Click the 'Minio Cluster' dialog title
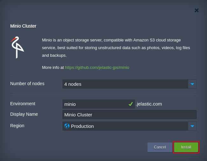This screenshot has width=207, height=161. pyautogui.click(x=23, y=26)
